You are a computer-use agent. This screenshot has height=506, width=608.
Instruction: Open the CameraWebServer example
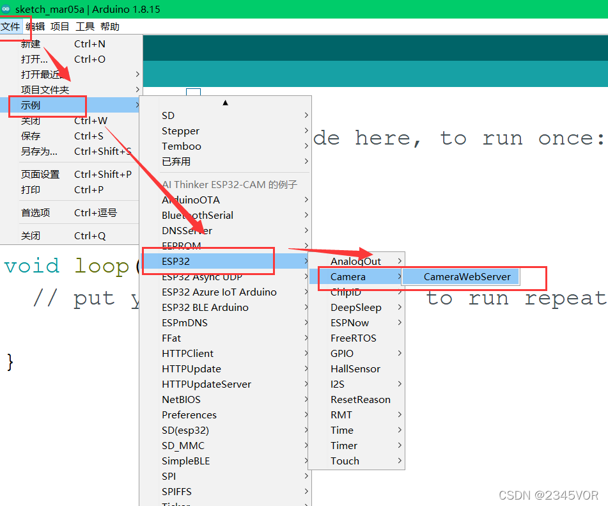click(x=461, y=277)
